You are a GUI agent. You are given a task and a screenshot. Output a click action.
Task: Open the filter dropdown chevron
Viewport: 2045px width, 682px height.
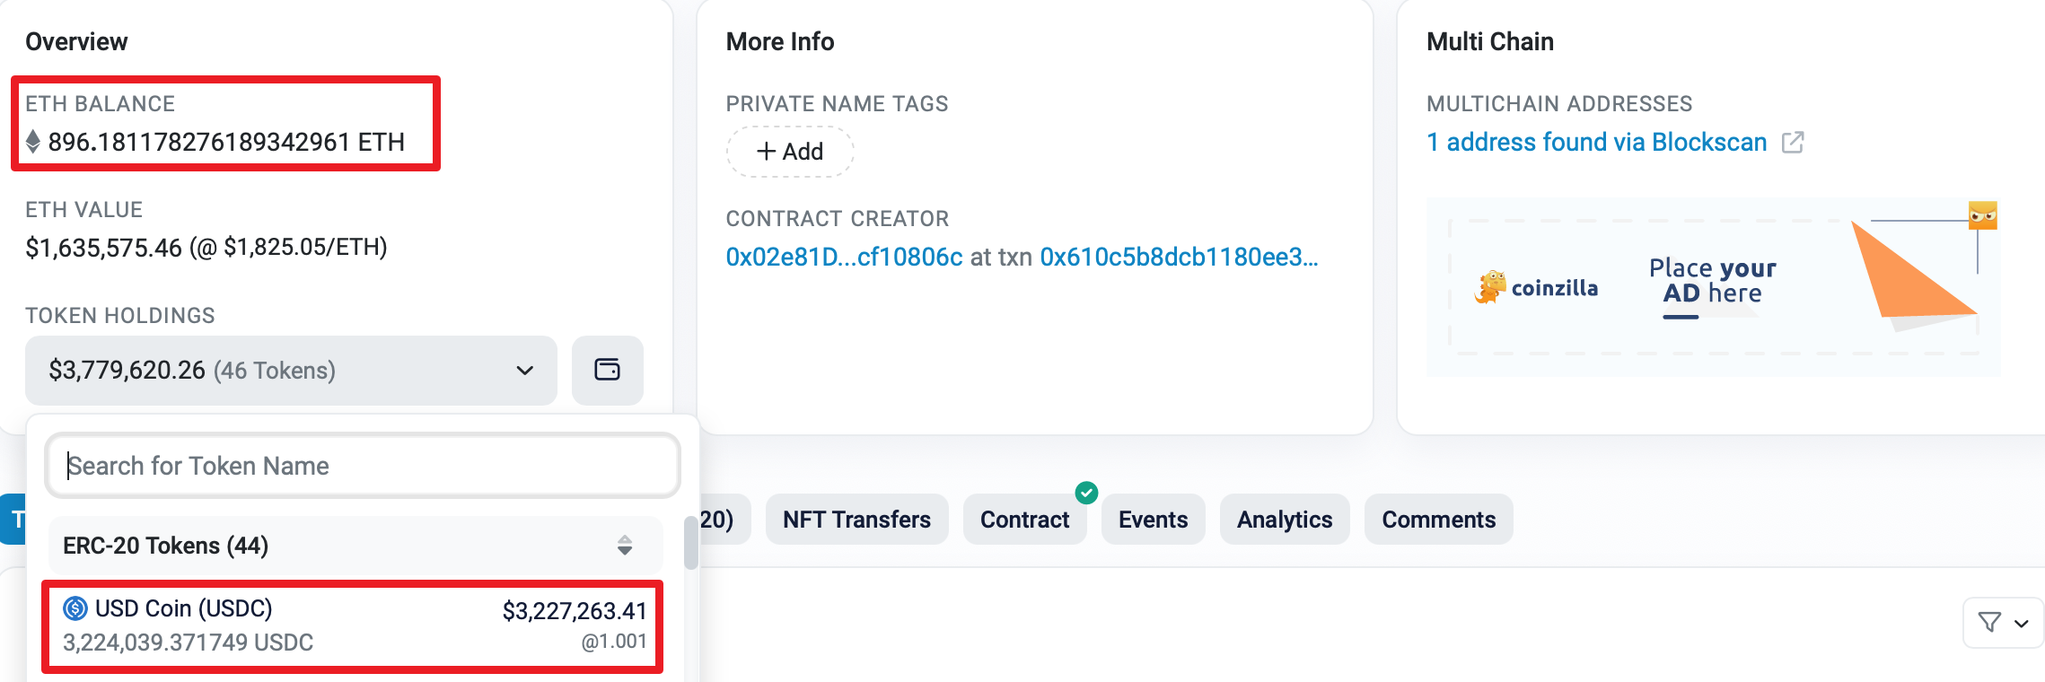tap(2021, 623)
